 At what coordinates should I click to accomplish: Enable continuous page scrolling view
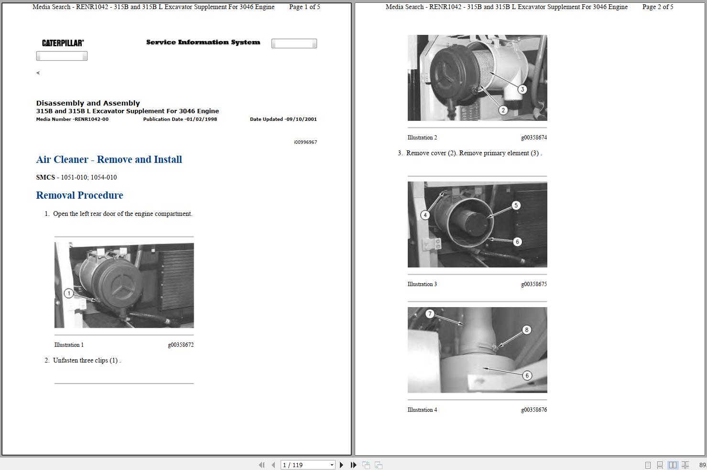point(660,464)
